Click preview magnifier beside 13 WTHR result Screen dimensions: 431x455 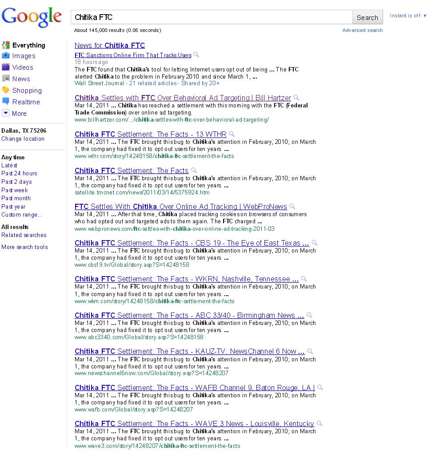pos(231,134)
